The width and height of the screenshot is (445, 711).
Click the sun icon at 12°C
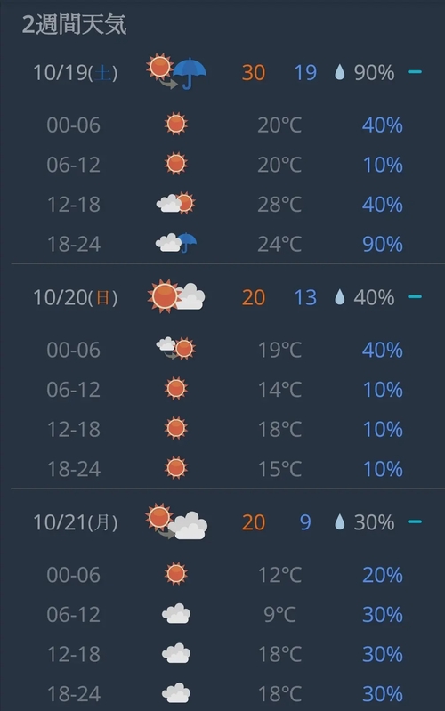click(176, 574)
